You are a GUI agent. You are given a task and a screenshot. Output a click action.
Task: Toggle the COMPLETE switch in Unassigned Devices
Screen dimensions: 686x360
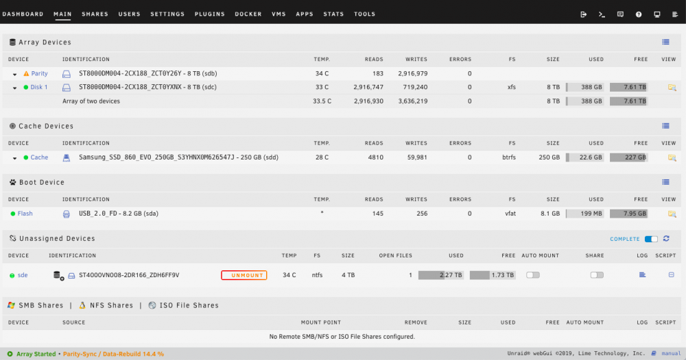point(651,239)
